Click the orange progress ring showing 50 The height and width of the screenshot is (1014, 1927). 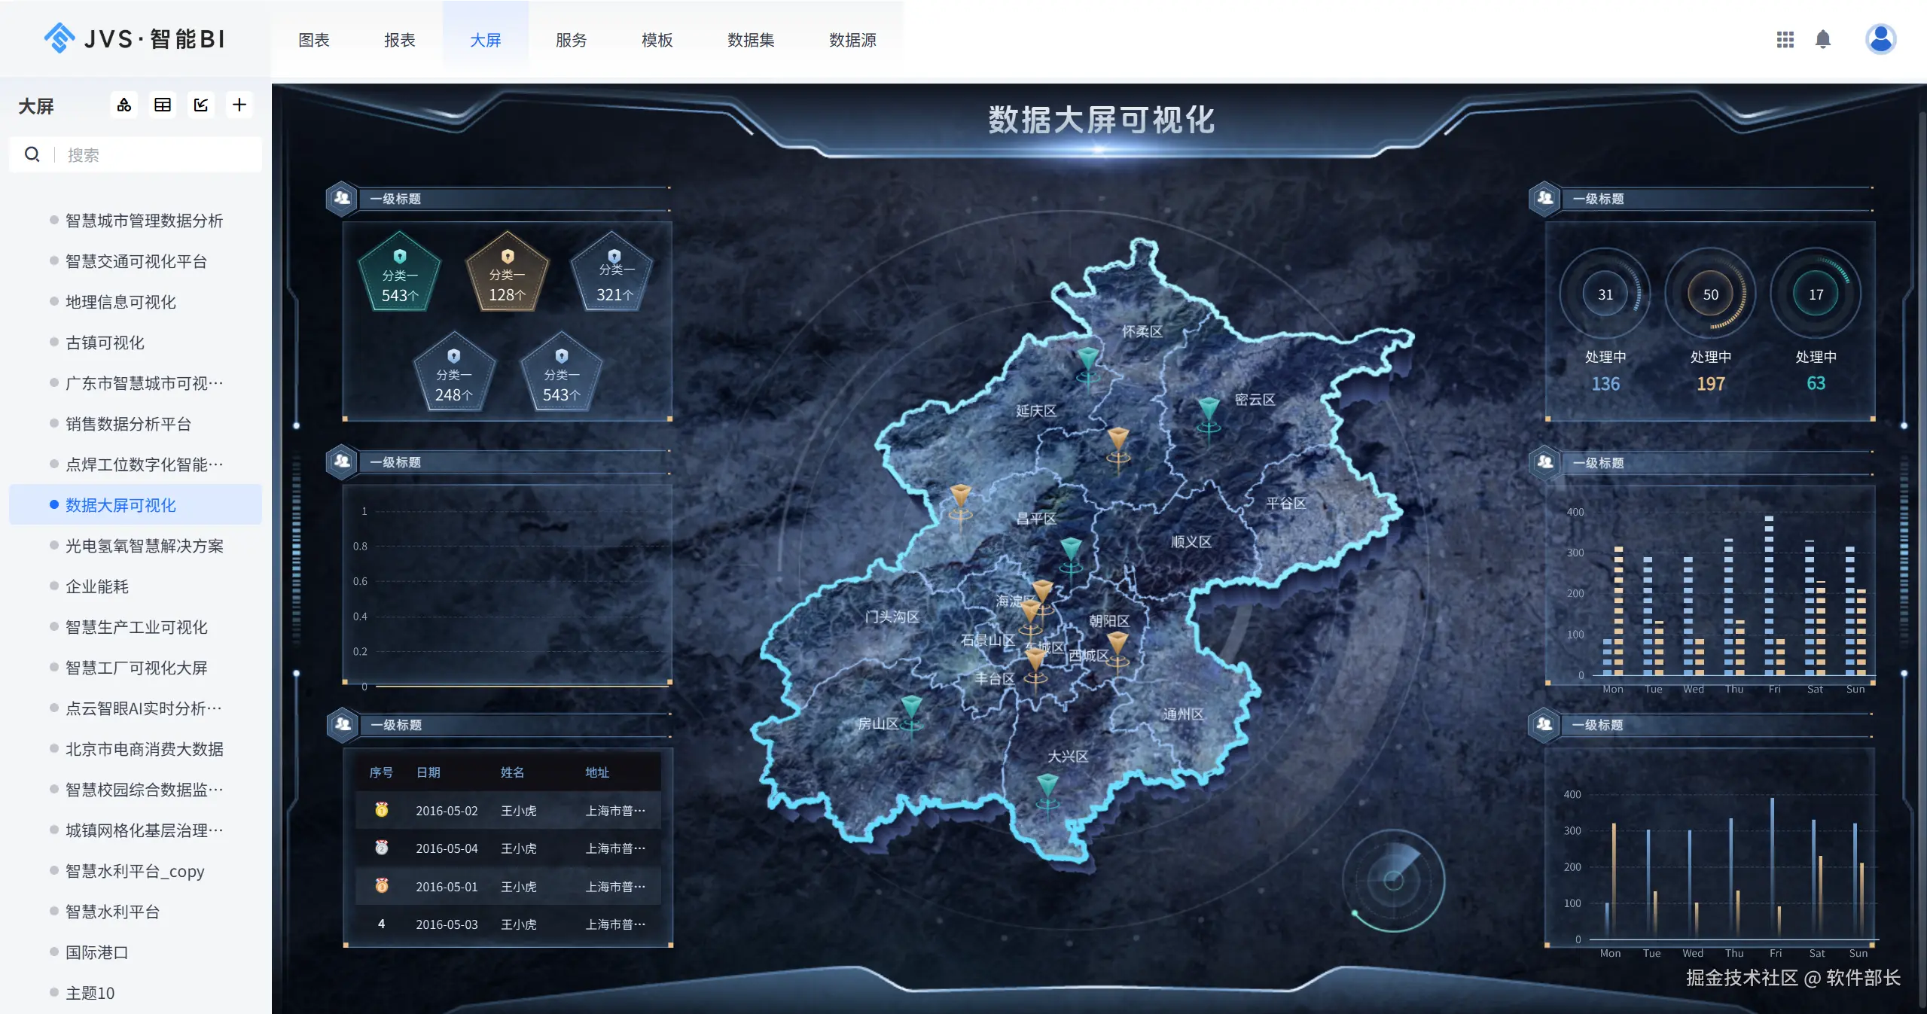[1710, 294]
